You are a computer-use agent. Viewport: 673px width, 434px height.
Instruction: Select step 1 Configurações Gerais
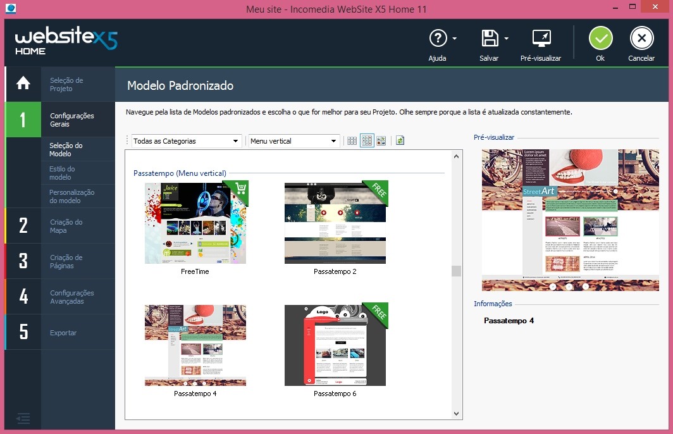coord(60,120)
